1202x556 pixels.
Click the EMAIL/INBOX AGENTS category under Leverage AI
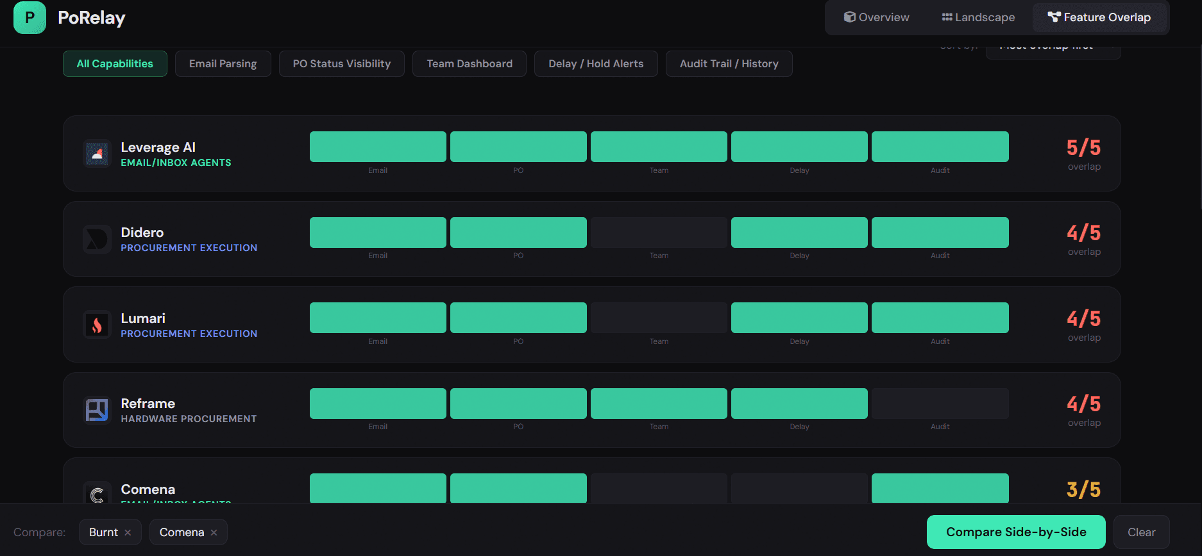(176, 163)
